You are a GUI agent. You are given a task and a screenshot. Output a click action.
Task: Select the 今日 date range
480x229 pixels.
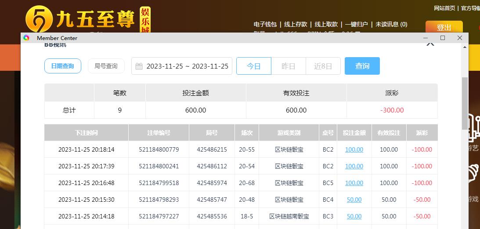[x=254, y=66]
